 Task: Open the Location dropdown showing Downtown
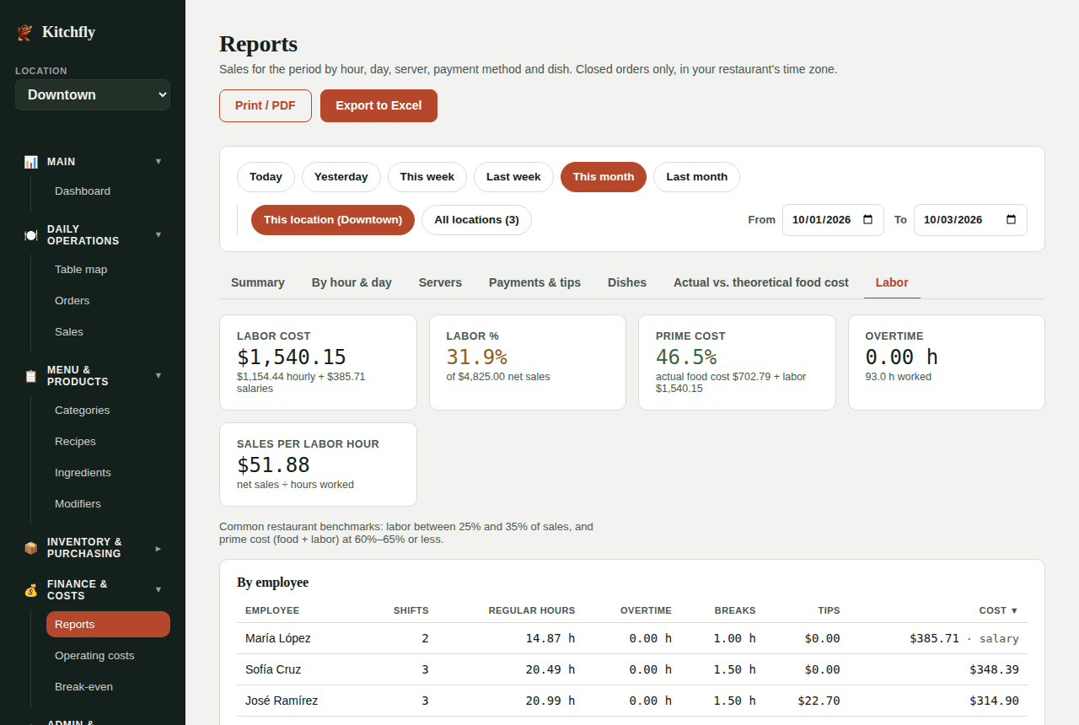coord(93,95)
